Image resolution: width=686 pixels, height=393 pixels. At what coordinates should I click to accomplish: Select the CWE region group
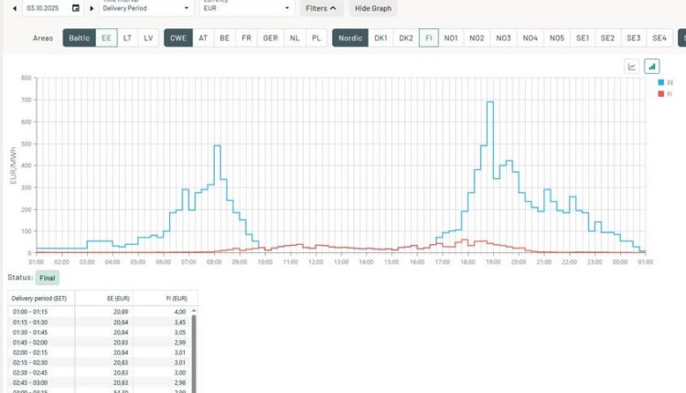click(x=177, y=38)
